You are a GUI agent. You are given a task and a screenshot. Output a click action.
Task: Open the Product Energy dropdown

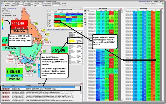[20, 3]
